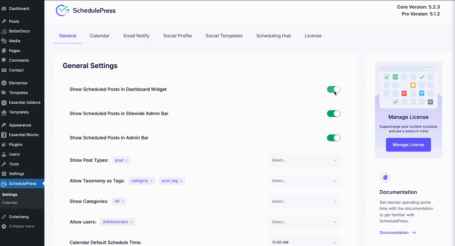Click the Posts pushpin icon

click(x=4, y=21)
